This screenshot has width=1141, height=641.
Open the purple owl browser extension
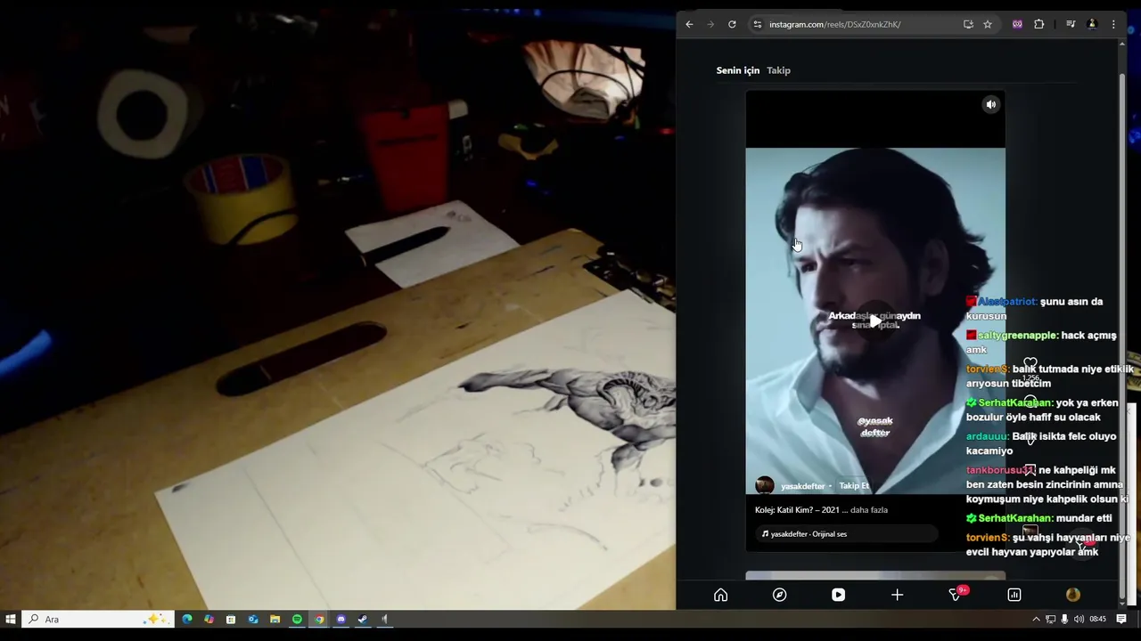tap(1017, 24)
